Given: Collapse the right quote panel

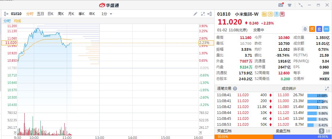Looking at the screenshot, I should (210, 14).
